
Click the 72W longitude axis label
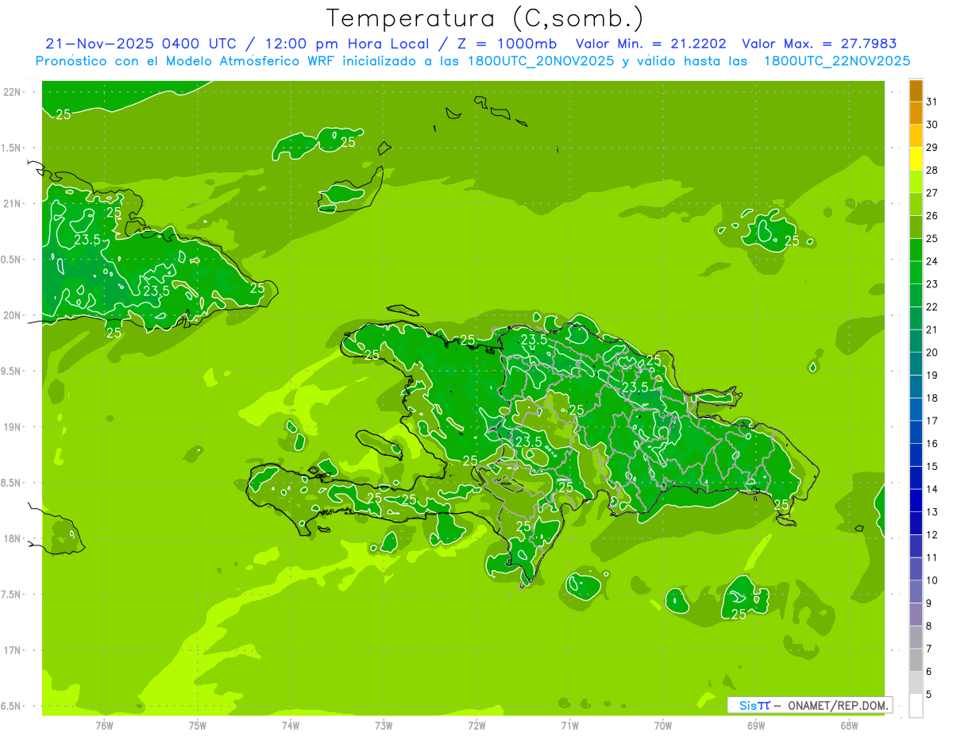[476, 725]
